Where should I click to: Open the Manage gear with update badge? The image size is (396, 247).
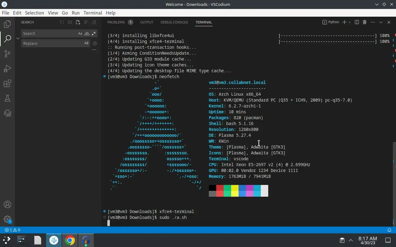7,219
